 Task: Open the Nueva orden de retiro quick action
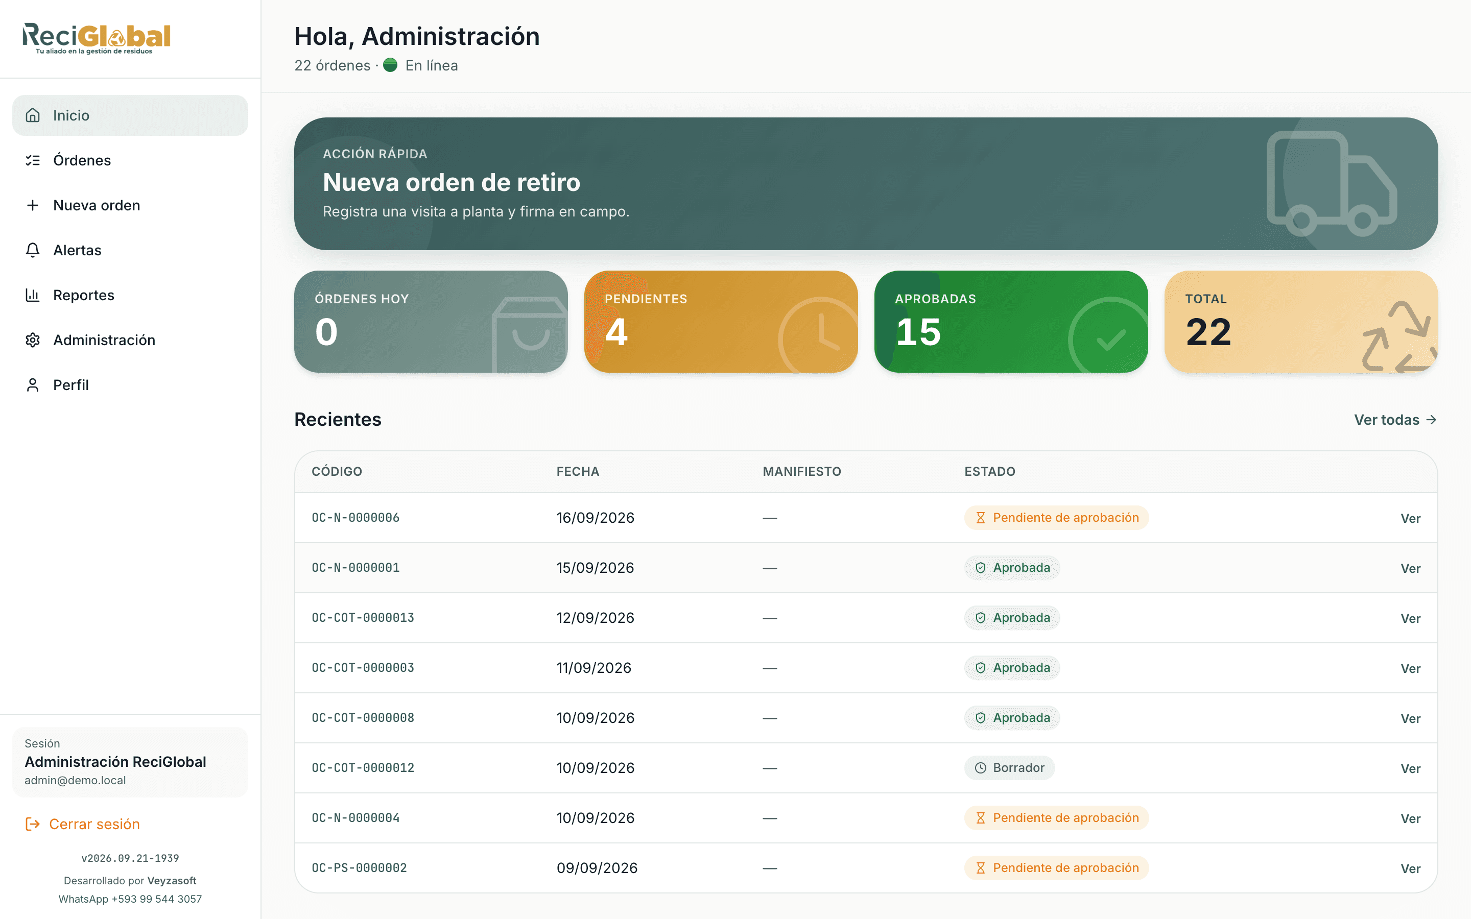coord(866,184)
